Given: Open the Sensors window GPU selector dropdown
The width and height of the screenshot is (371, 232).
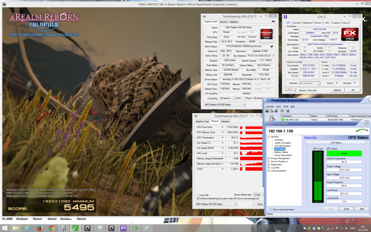Looking at the screenshot, I should (x=216, y=204).
